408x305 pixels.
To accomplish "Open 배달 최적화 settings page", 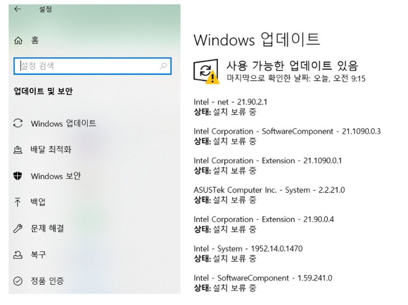I will coord(51,150).
